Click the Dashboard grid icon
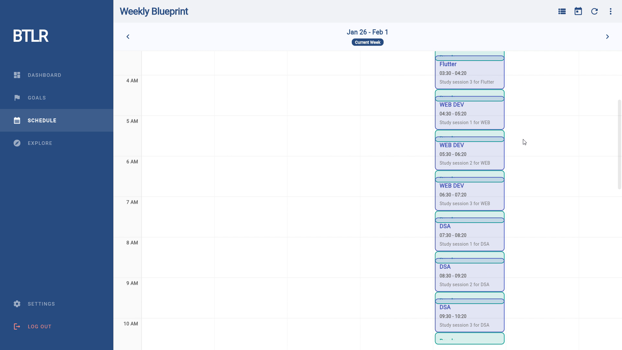This screenshot has width=622, height=350. click(17, 75)
